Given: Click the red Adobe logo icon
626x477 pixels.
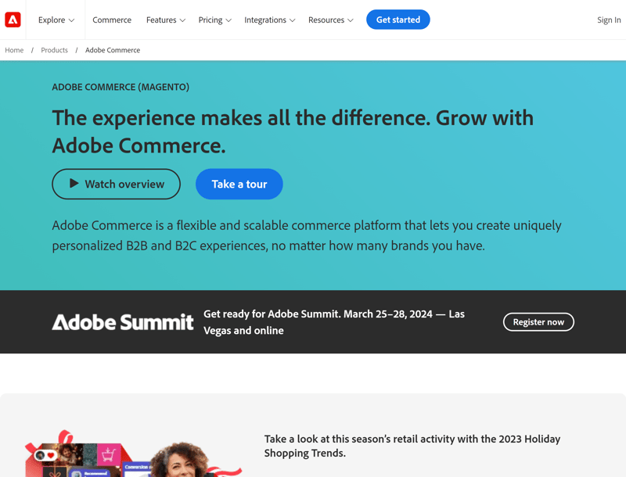Looking at the screenshot, I should tap(13, 20).
